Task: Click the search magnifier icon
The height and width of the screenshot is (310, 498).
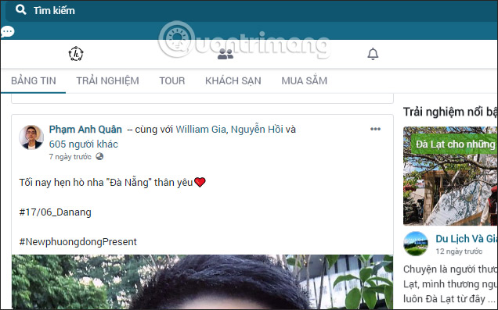Action: click(20, 10)
